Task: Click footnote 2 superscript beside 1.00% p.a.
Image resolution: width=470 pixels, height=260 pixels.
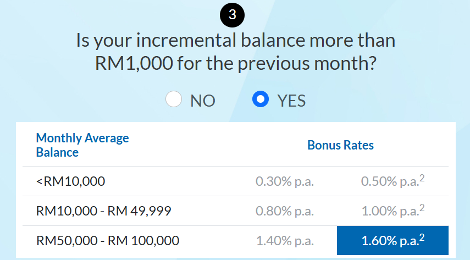Action: [x=422, y=208]
